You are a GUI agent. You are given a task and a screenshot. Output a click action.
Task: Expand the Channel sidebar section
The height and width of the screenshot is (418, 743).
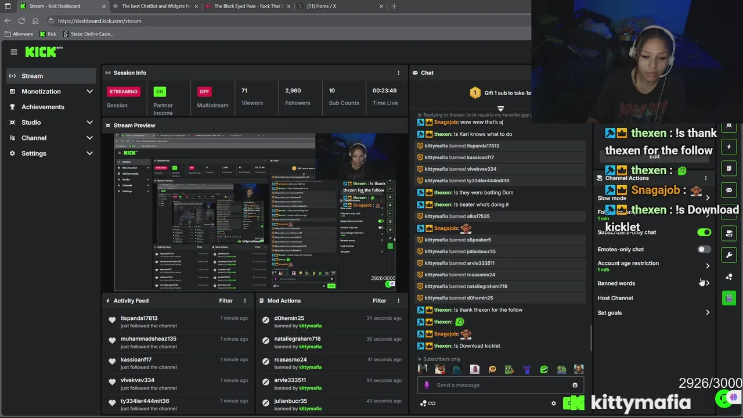[x=89, y=138]
